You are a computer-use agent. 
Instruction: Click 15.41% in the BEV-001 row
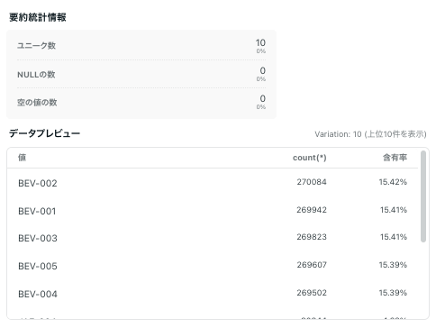[394, 210]
